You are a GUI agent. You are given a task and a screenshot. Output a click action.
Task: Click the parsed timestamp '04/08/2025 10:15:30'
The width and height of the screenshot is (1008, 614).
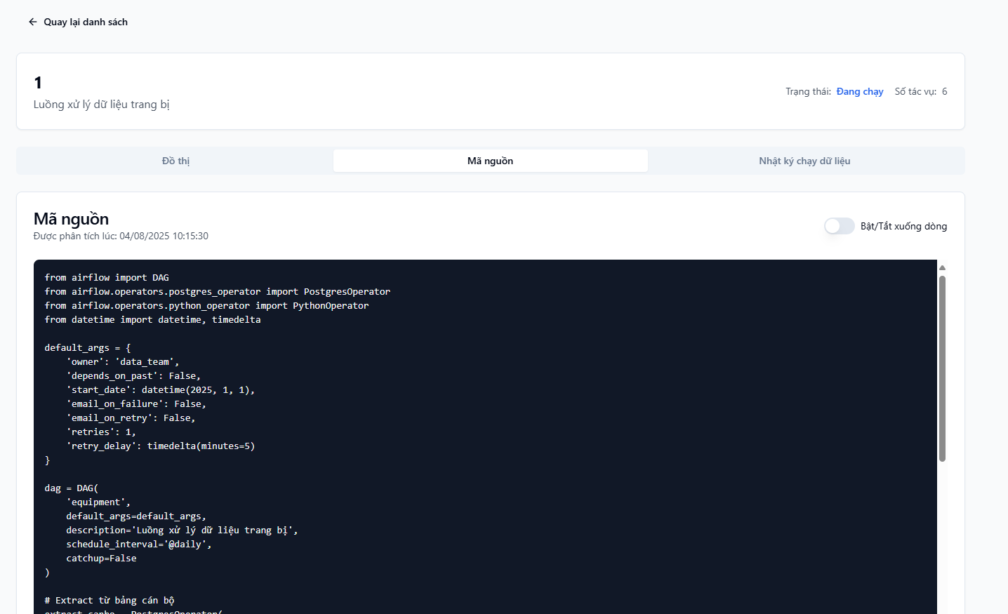tap(164, 236)
